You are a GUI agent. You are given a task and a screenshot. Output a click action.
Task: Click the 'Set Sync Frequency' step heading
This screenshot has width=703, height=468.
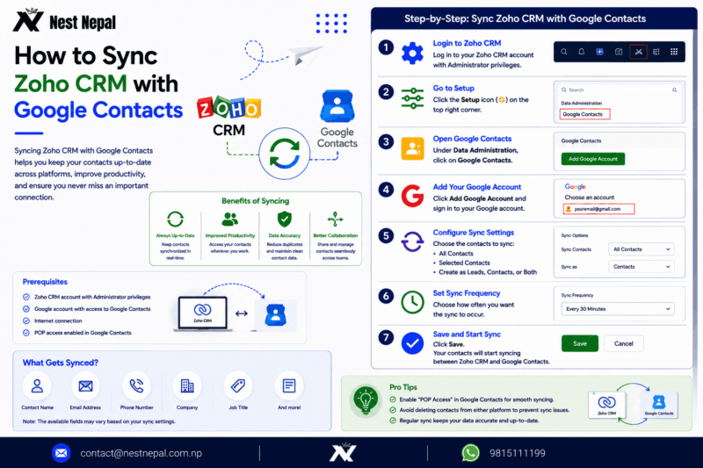coord(467,293)
